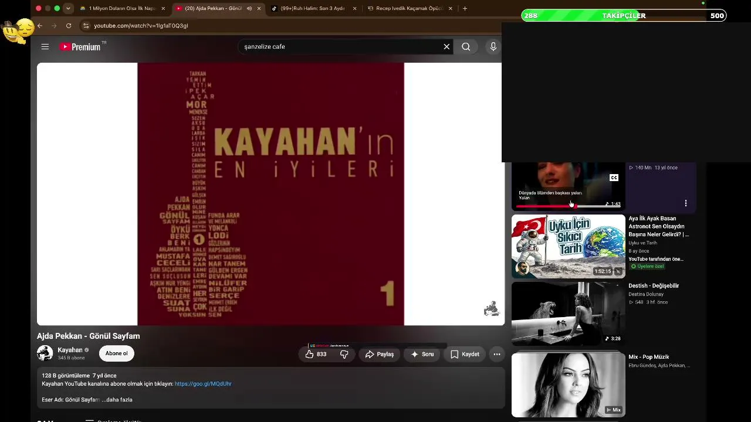Mute the Ajda Pekkan tab via speaker icon
The width and height of the screenshot is (751, 422).
tap(249, 8)
